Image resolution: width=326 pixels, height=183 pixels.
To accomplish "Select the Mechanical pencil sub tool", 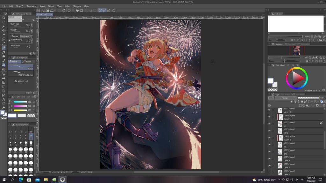I will [x=21, y=73].
